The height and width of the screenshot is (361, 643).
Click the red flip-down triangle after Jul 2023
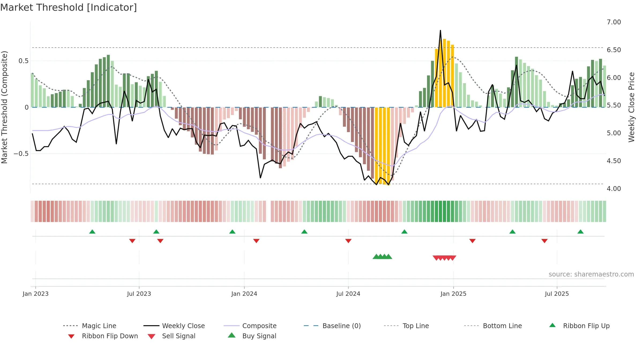pyautogui.click(x=160, y=241)
